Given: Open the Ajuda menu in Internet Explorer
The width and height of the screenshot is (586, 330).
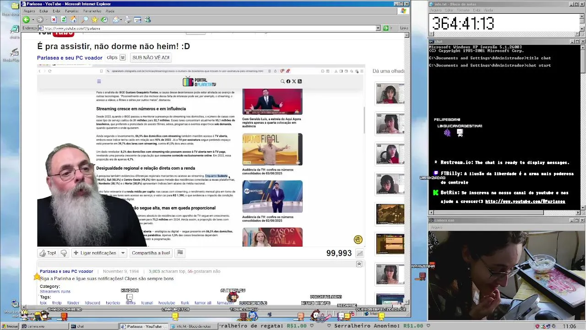Looking at the screenshot, I should click(110, 11).
